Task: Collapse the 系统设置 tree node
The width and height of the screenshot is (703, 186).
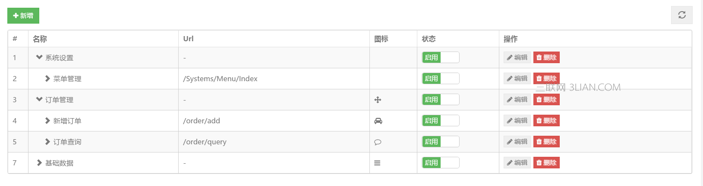Action: pos(39,57)
